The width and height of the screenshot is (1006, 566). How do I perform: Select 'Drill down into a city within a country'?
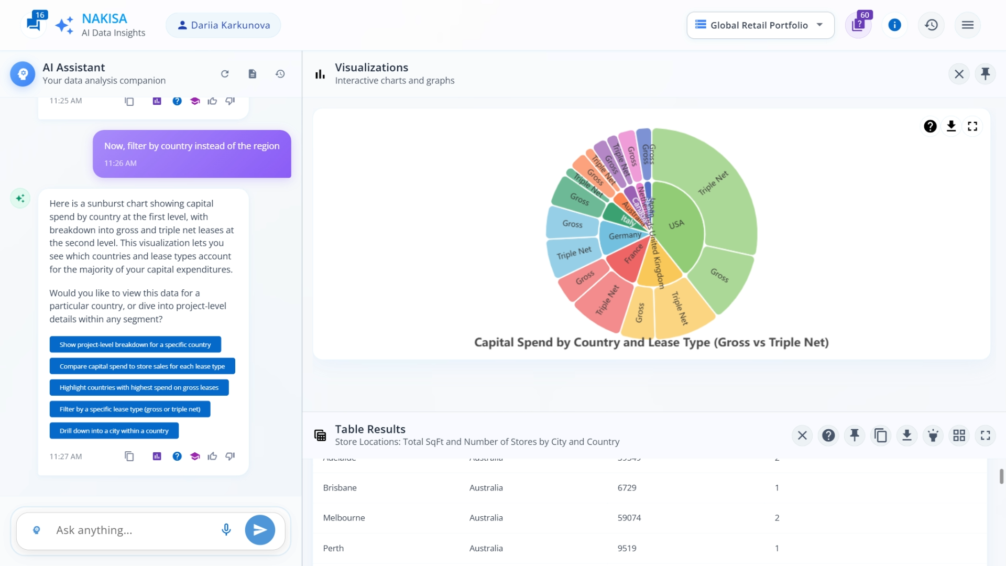[114, 431]
